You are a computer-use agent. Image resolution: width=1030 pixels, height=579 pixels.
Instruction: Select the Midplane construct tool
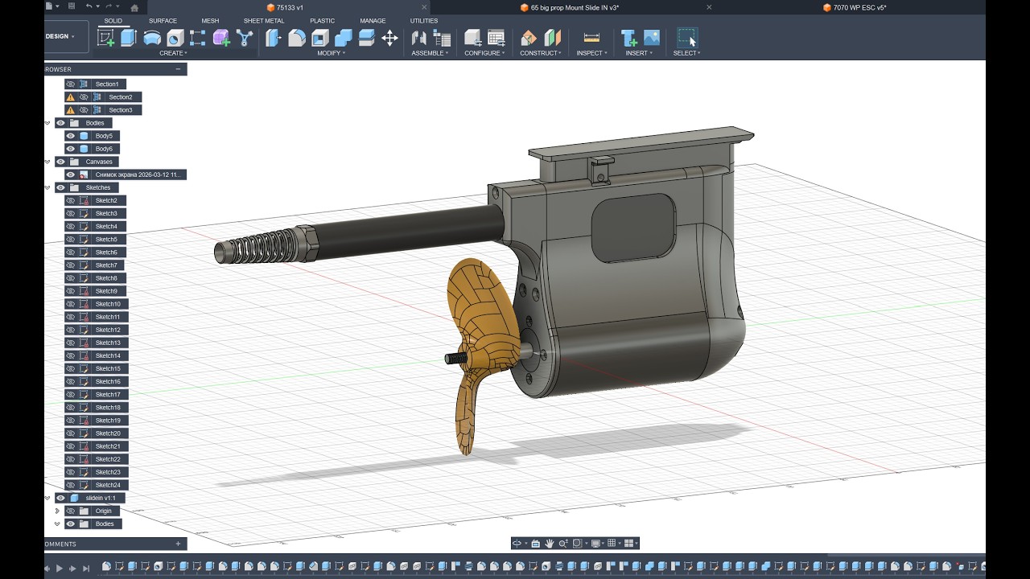(552, 38)
